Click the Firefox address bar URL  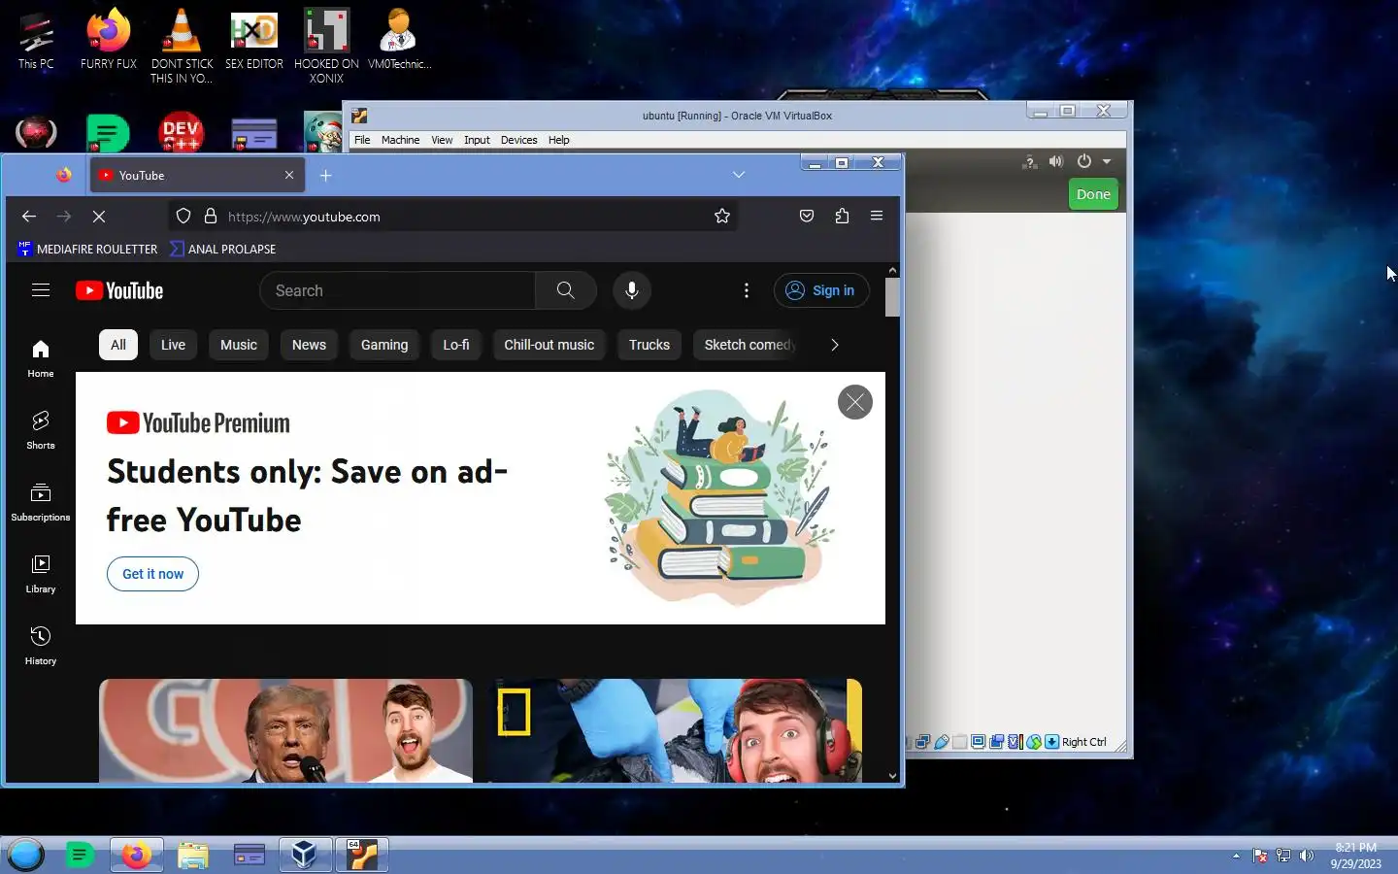pos(304,217)
